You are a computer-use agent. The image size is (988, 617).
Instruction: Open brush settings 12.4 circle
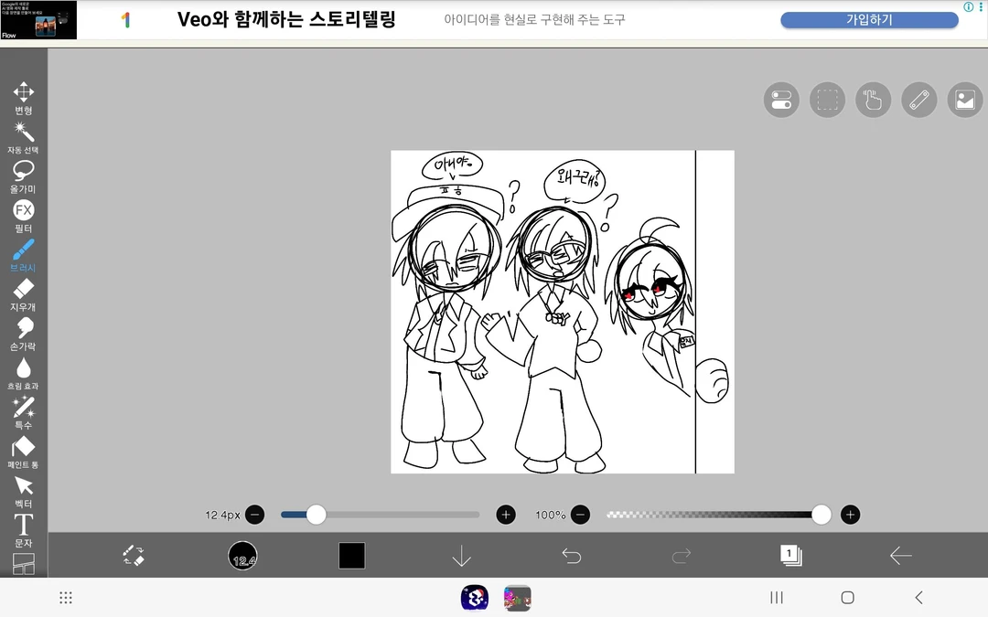242,556
